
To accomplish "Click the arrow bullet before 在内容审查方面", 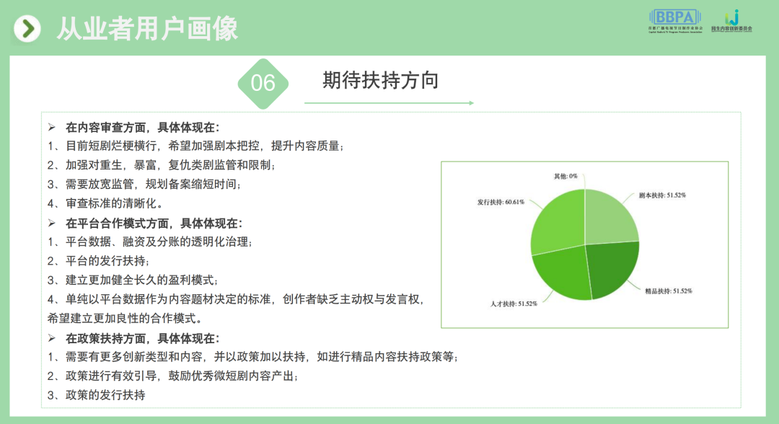I will tap(52, 127).
